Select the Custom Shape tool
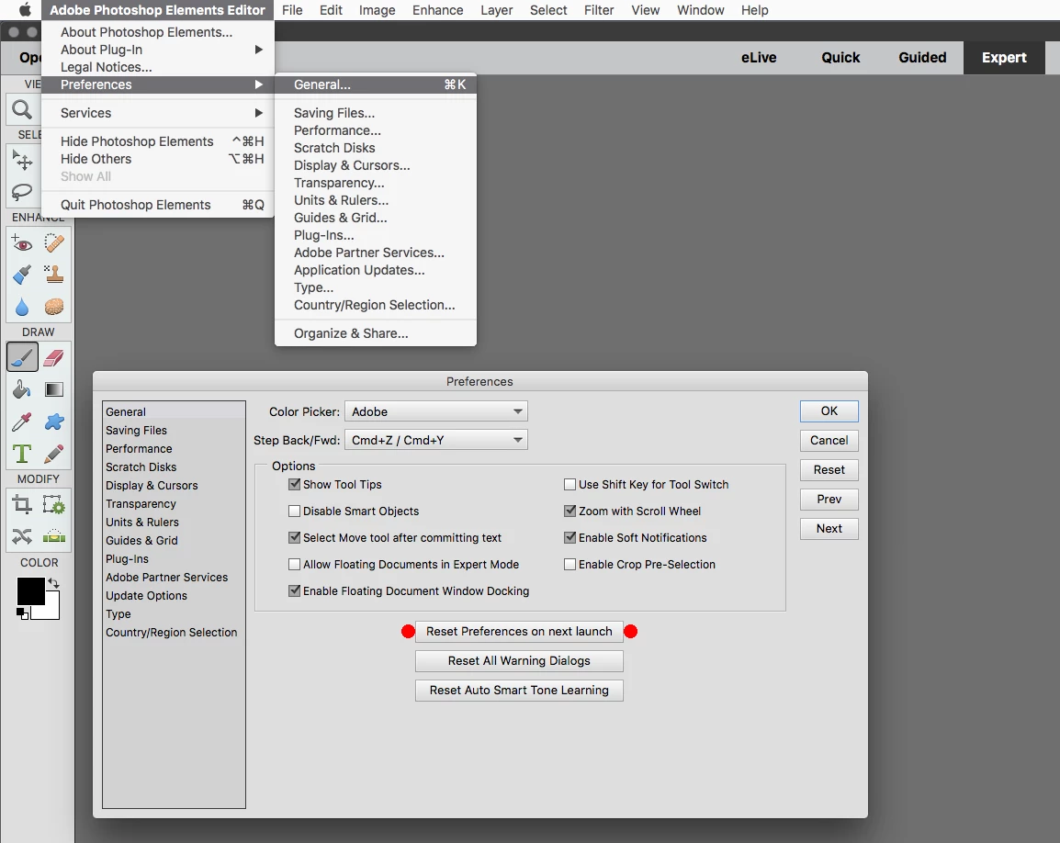1060x843 pixels. 54,421
